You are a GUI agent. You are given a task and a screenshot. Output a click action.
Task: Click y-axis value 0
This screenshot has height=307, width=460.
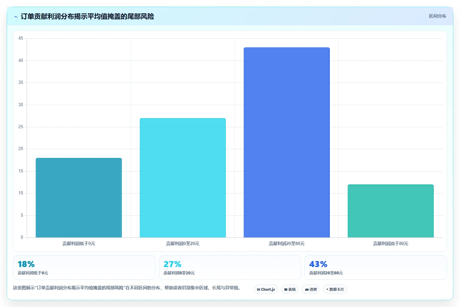point(22,237)
